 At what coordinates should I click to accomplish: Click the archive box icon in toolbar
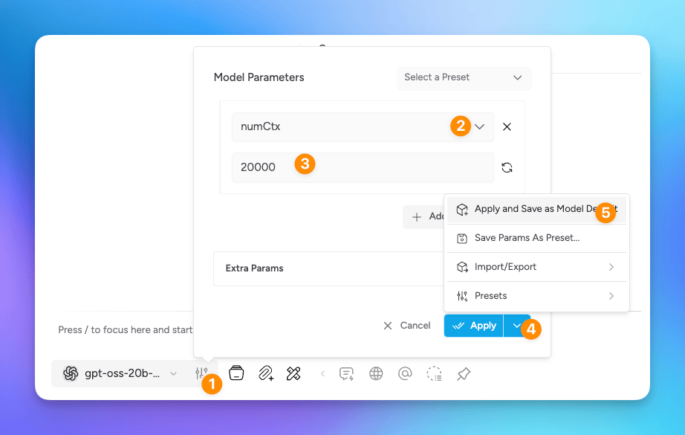point(236,373)
